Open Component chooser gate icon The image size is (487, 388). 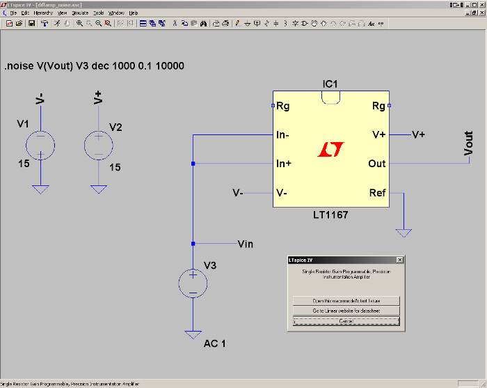pos(305,24)
